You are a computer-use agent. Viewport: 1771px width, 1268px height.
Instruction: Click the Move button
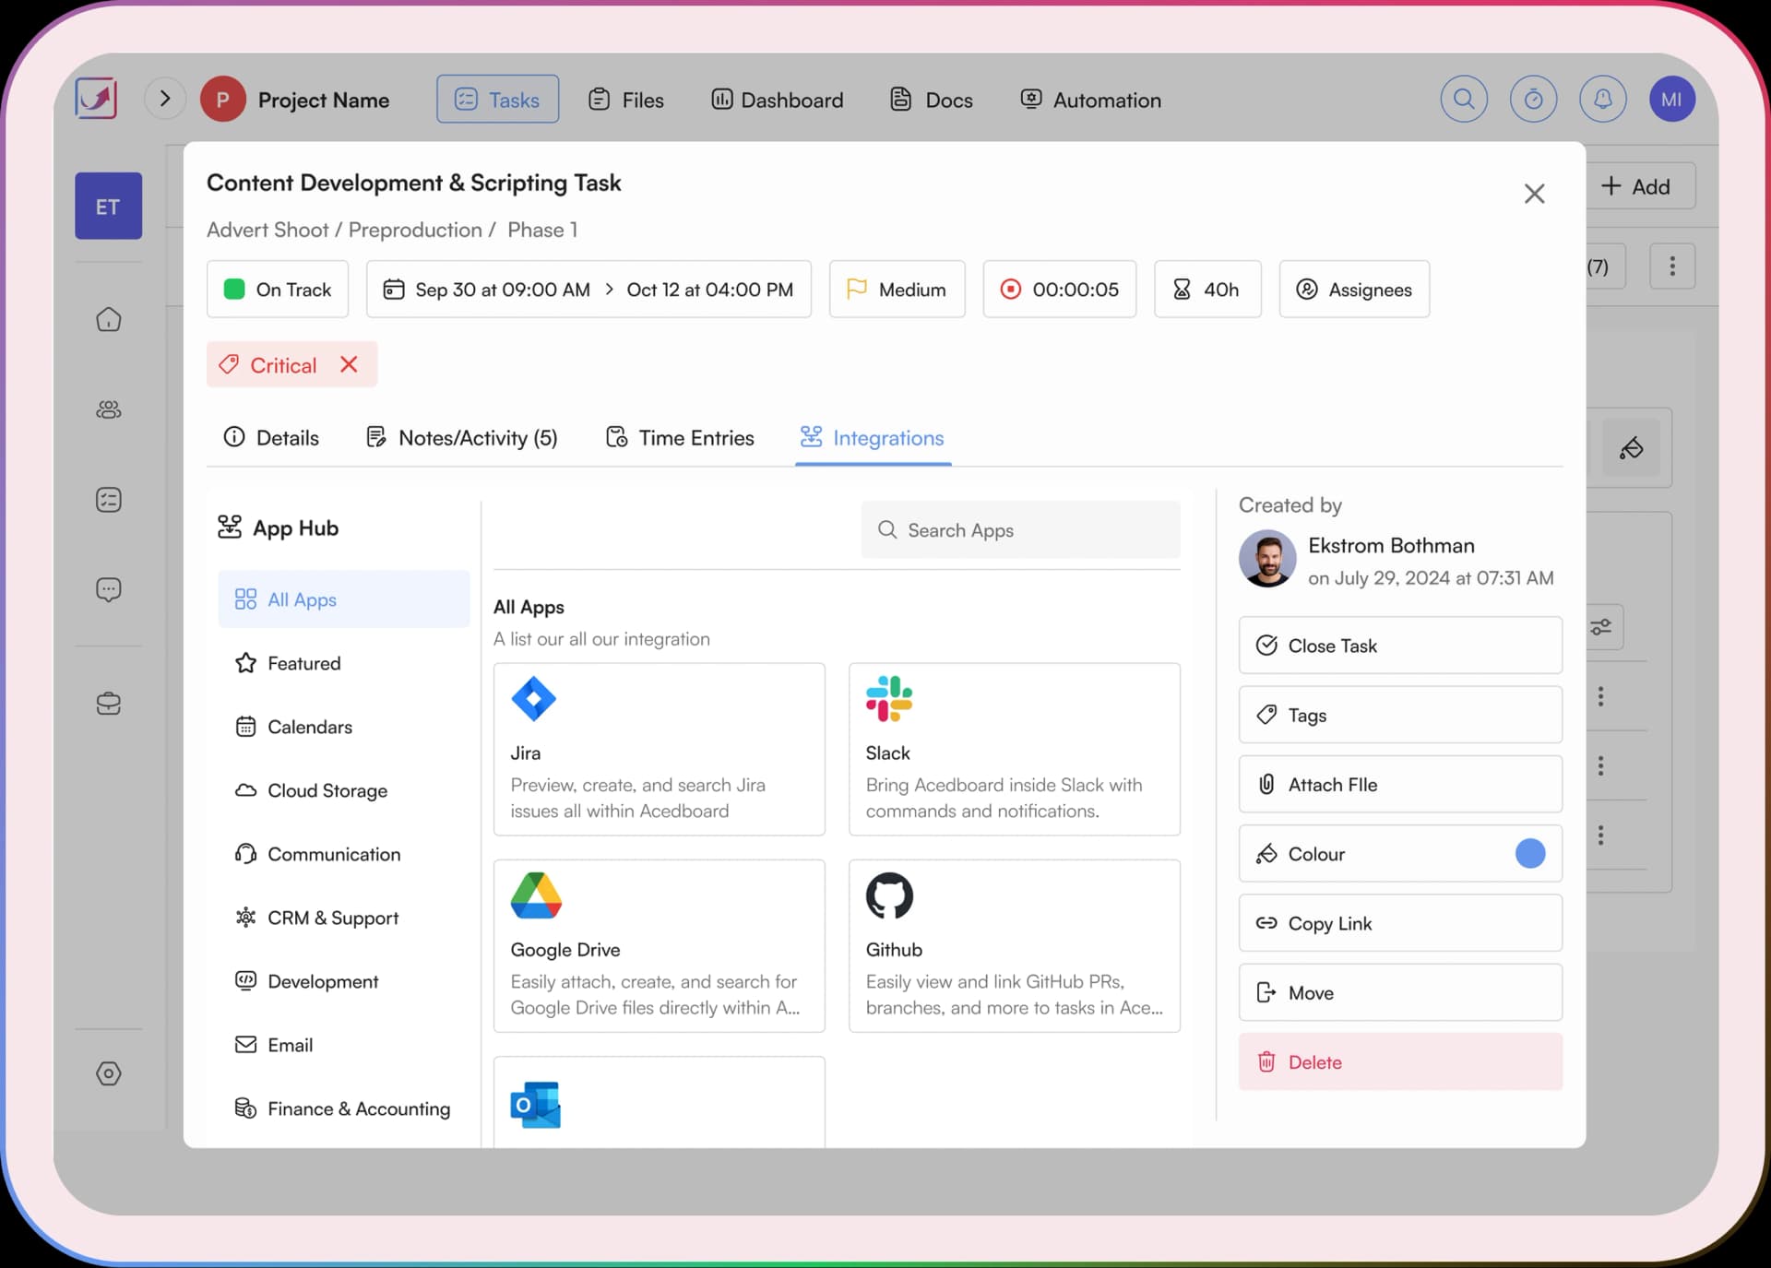point(1400,992)
